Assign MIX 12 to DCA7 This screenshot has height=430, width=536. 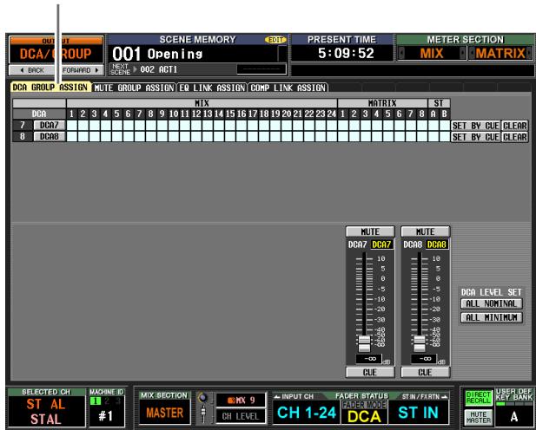(196, 126)
